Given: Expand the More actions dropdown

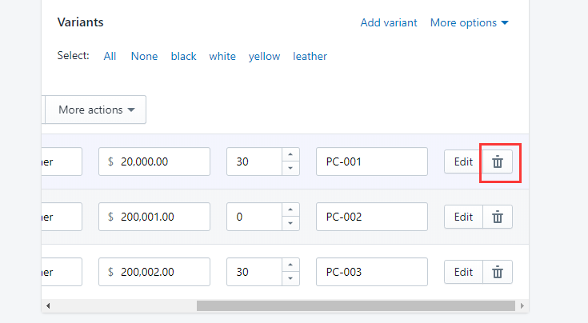Looking at the screenshot, I should (96, 110).
